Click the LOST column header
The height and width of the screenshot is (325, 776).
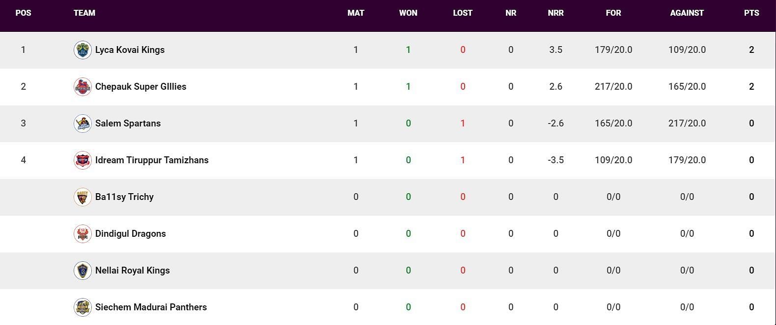pos(462,13)
